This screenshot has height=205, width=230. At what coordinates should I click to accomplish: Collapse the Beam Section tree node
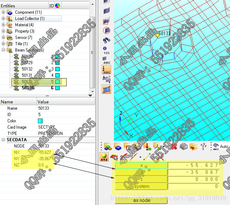click(4, 50)
